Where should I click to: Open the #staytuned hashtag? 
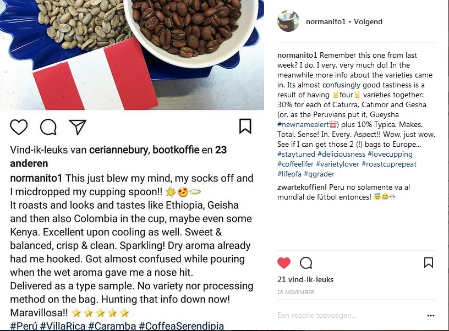click(296, 154)
